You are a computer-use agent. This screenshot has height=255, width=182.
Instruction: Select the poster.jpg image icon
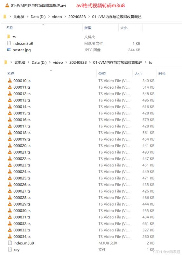pos(9,50)
